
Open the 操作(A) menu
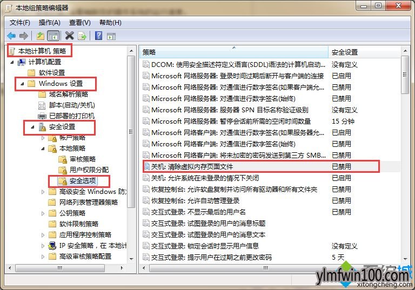(x=50, y=23)
